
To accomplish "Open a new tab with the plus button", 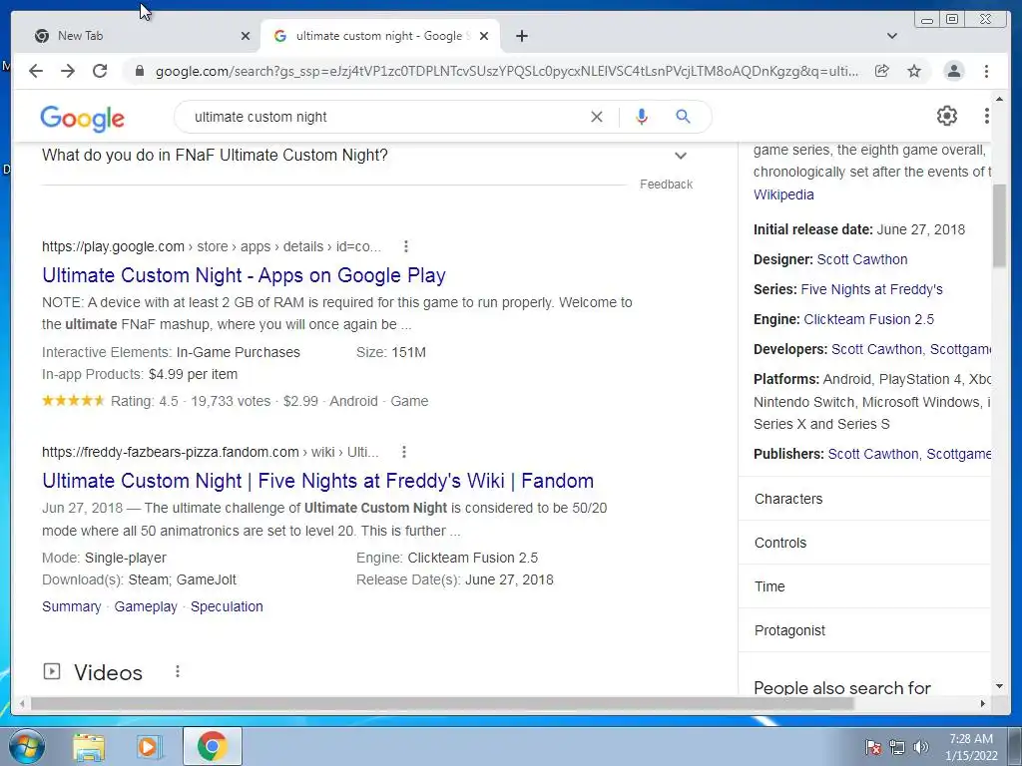I will pyautogui.click(x=521, y=36).
